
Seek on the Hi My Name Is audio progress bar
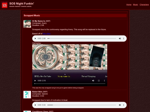point(82,38)
